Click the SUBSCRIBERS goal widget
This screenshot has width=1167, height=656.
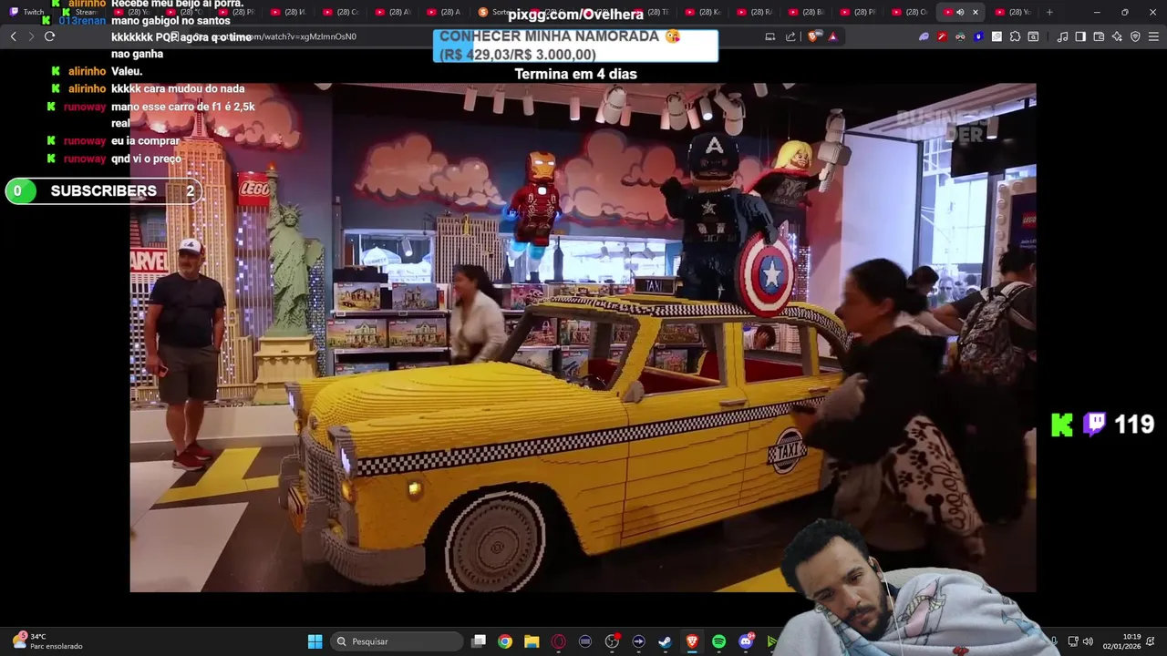click(102, 191)
